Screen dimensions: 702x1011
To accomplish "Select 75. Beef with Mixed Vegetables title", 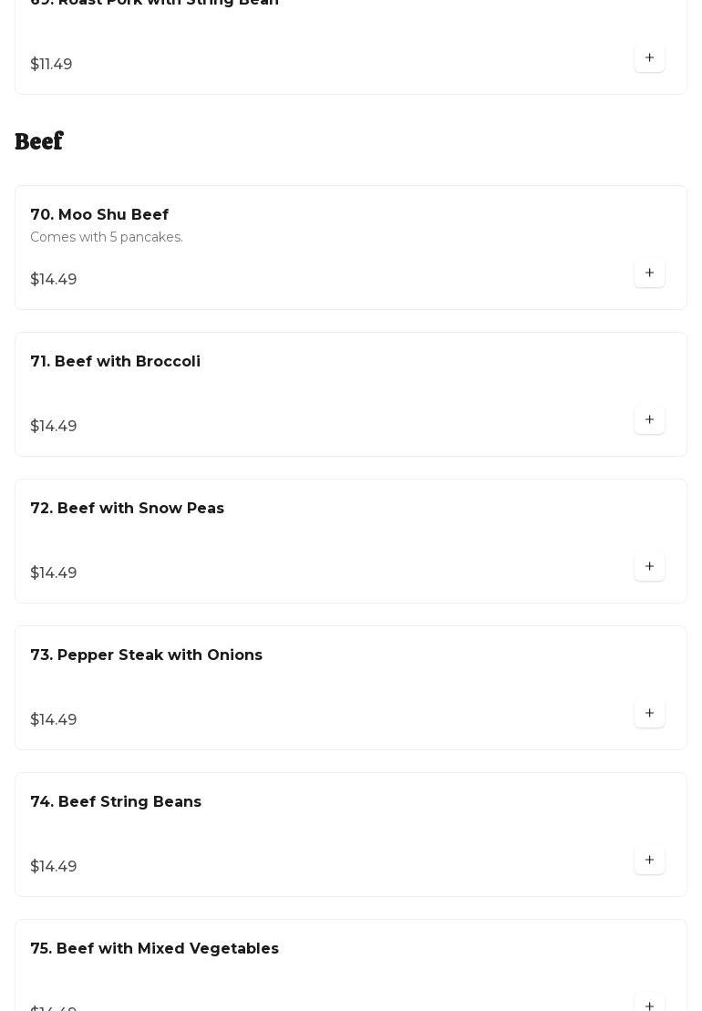I will (154, 949).
